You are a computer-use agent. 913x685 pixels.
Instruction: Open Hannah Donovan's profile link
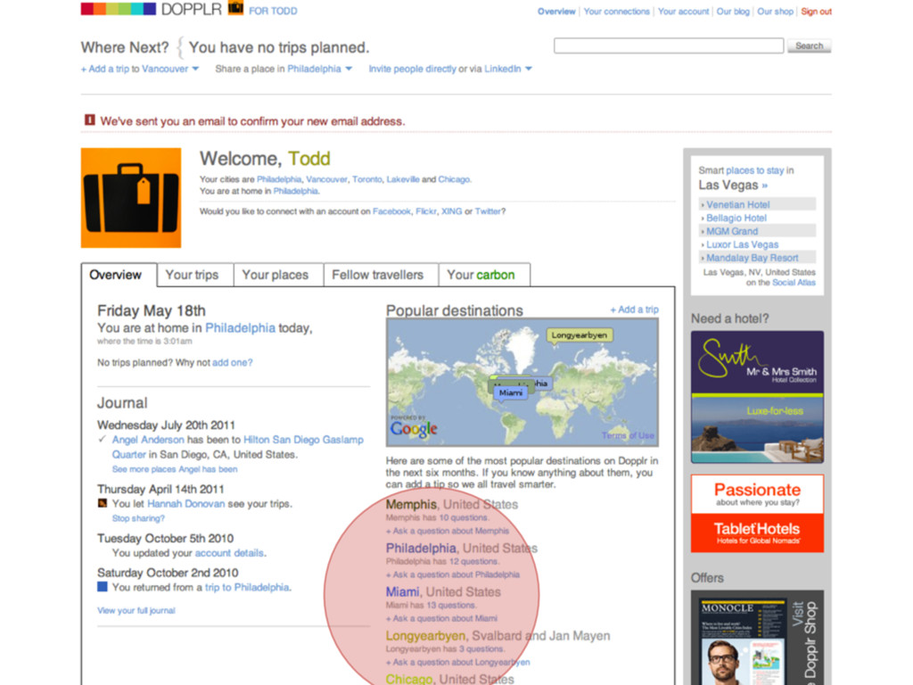pyautogui.click(x=185, y=504)
